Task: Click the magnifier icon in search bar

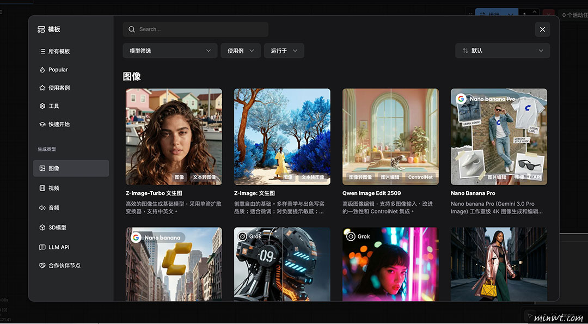Action: (132, 29)
